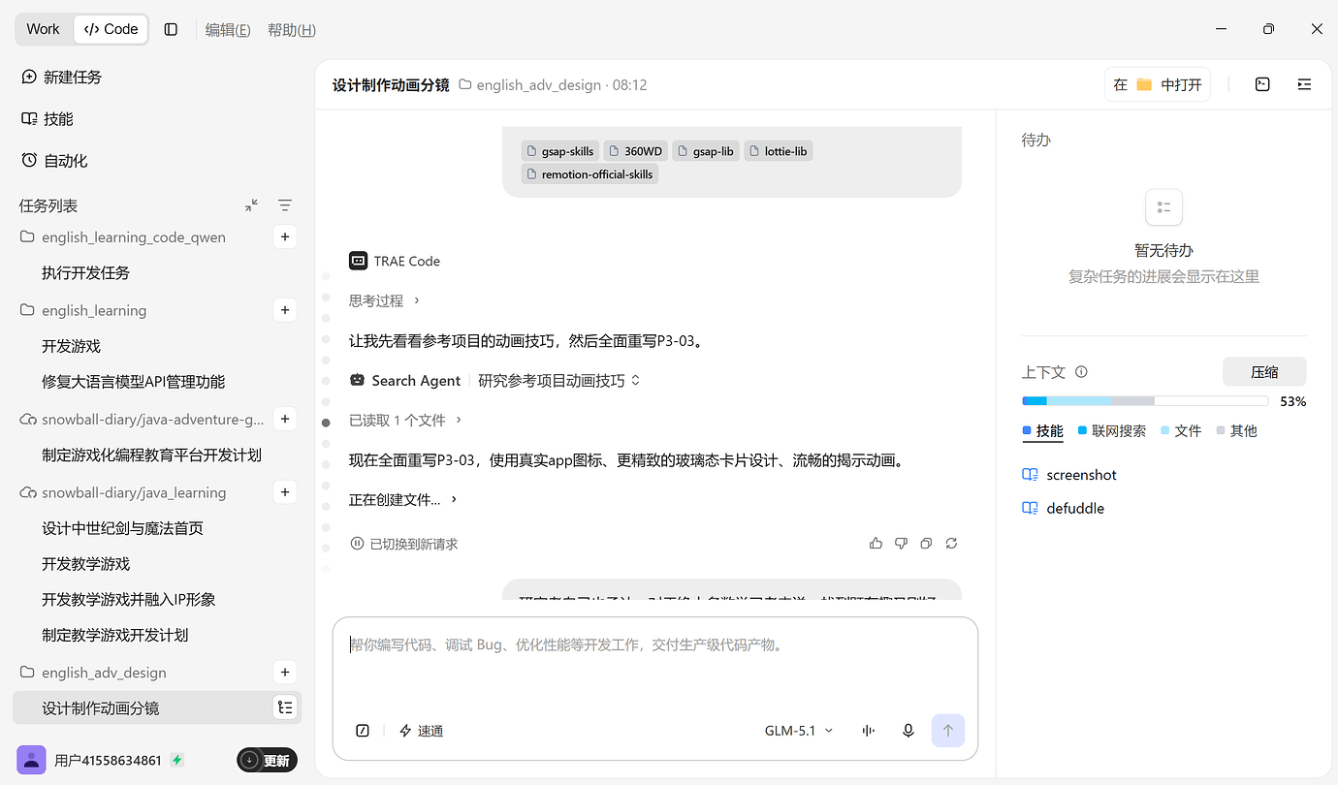Create a new task with 新建任务
1338x785 pixels.
[62, 77]
